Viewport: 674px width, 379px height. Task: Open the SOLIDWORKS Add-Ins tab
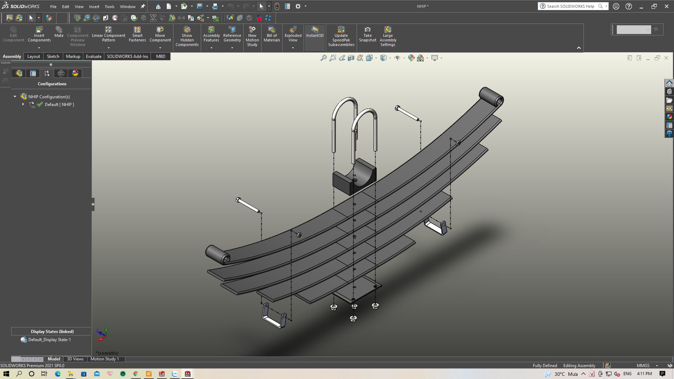pyautogui.click(x=127, y=56)
